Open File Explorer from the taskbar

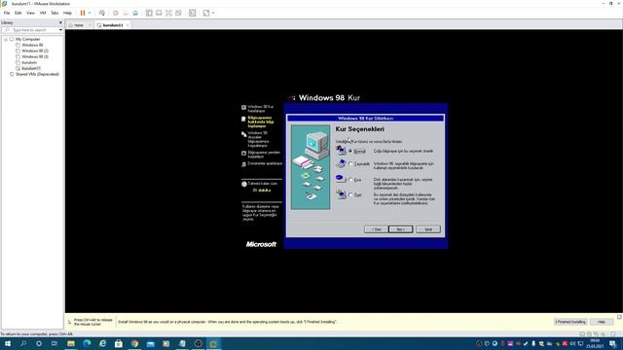pos(71,343)
